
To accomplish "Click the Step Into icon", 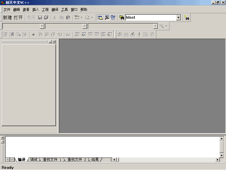I will pyautogui.click(x=40, y=35).
